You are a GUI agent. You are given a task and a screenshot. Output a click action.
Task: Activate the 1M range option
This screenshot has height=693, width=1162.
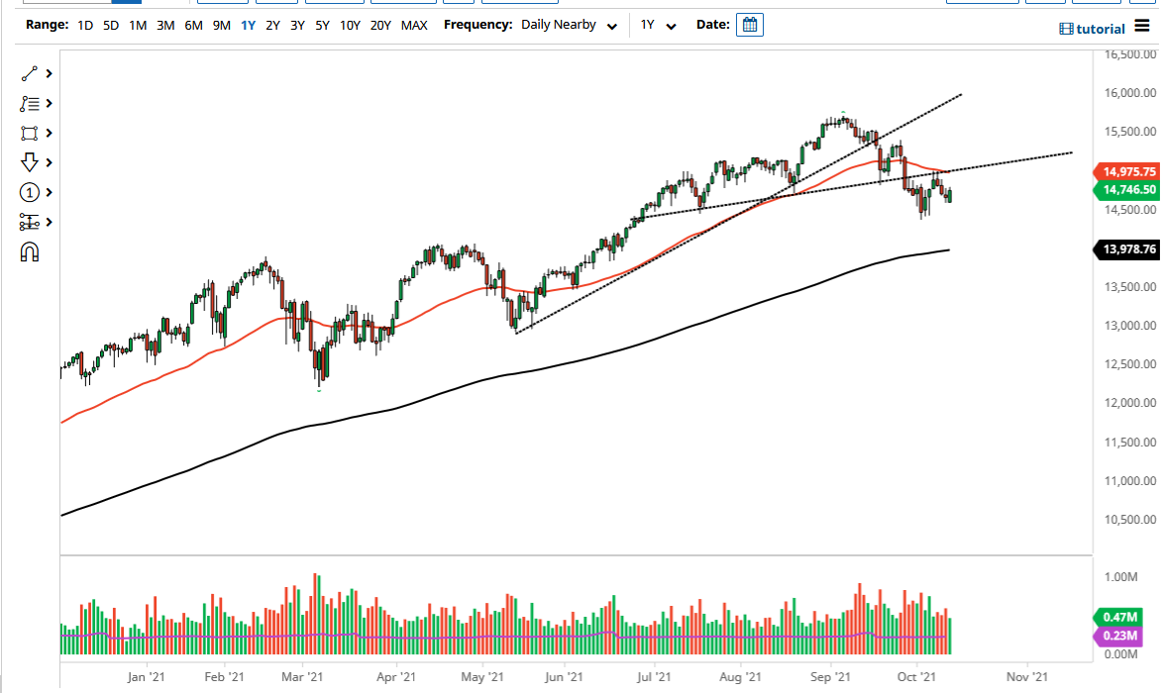[x=137, y=25]
